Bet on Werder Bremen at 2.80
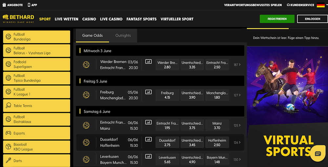Screen dimensions: 328x167 (167, 65)
